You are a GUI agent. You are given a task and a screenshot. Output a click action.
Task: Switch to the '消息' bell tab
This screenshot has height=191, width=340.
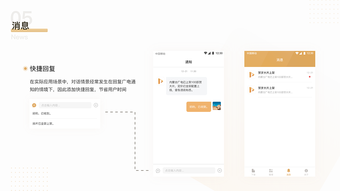[288, 172]
